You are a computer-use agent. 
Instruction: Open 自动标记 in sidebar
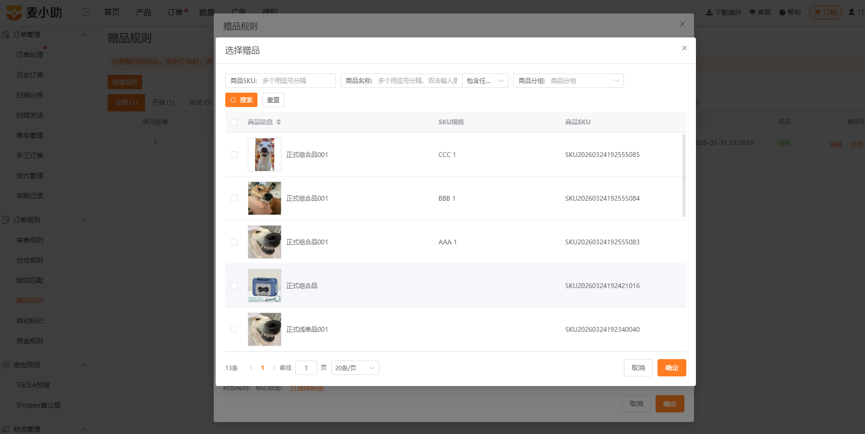tap(30, 321)
